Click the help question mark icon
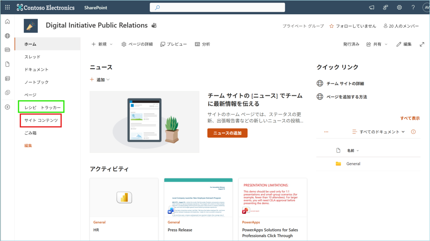The width and height of the screenshot is (430, 241). (x=413, y=8)
